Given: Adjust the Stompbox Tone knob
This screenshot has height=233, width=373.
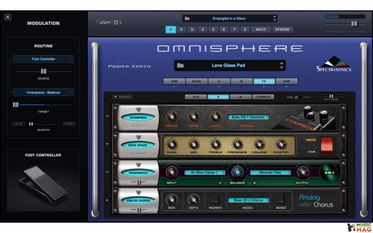Looking at the screenshot, I should click(193, 116).
